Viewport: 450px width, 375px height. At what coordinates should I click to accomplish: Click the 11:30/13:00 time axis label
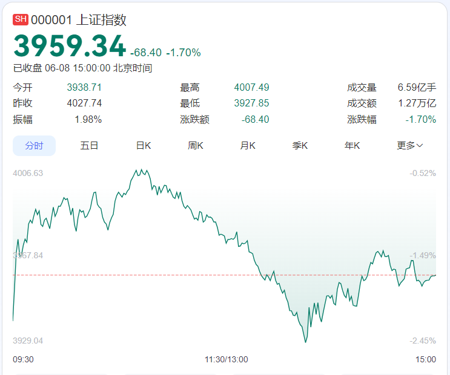click(x=226, y=359)
